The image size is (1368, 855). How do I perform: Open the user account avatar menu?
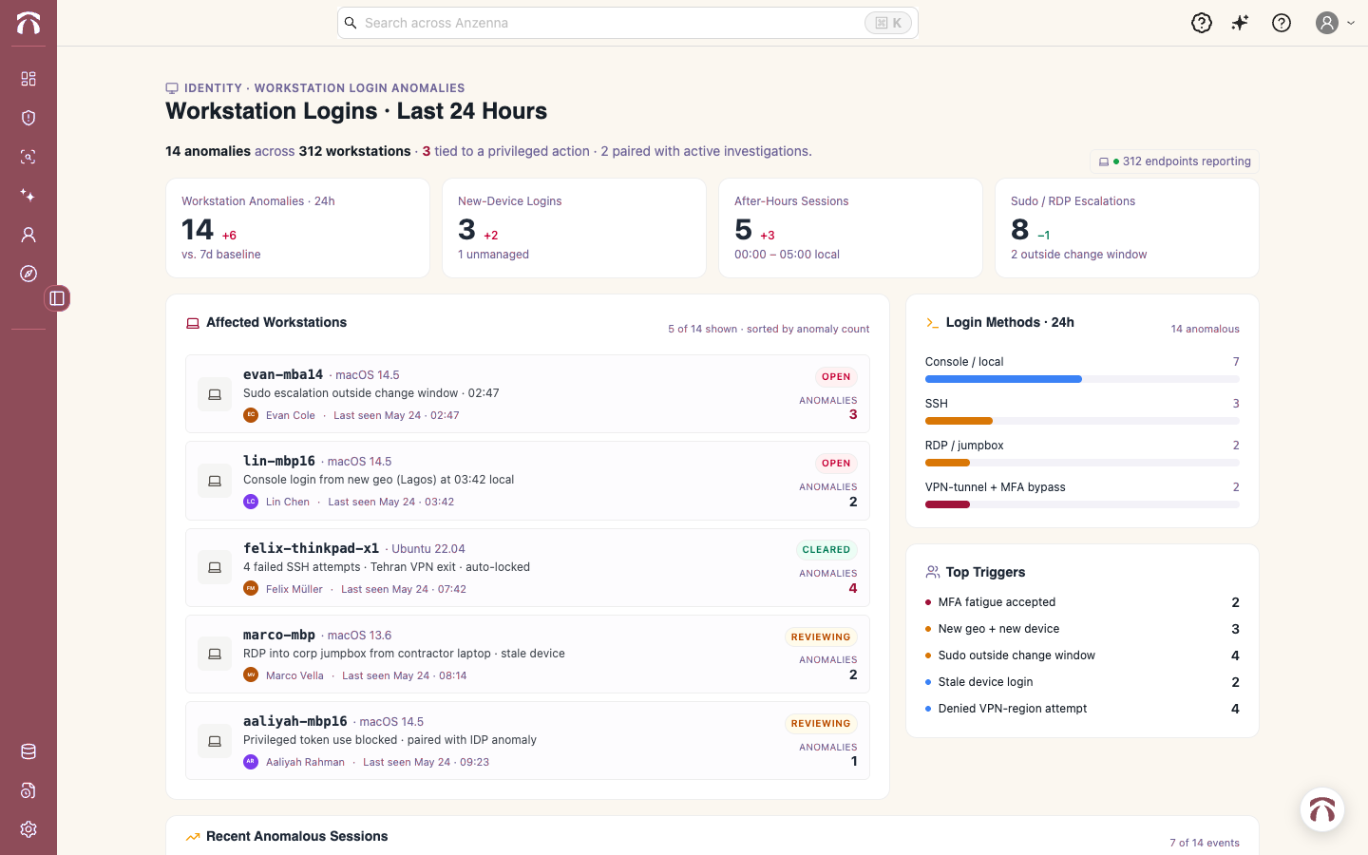[x=1327, y=23]
